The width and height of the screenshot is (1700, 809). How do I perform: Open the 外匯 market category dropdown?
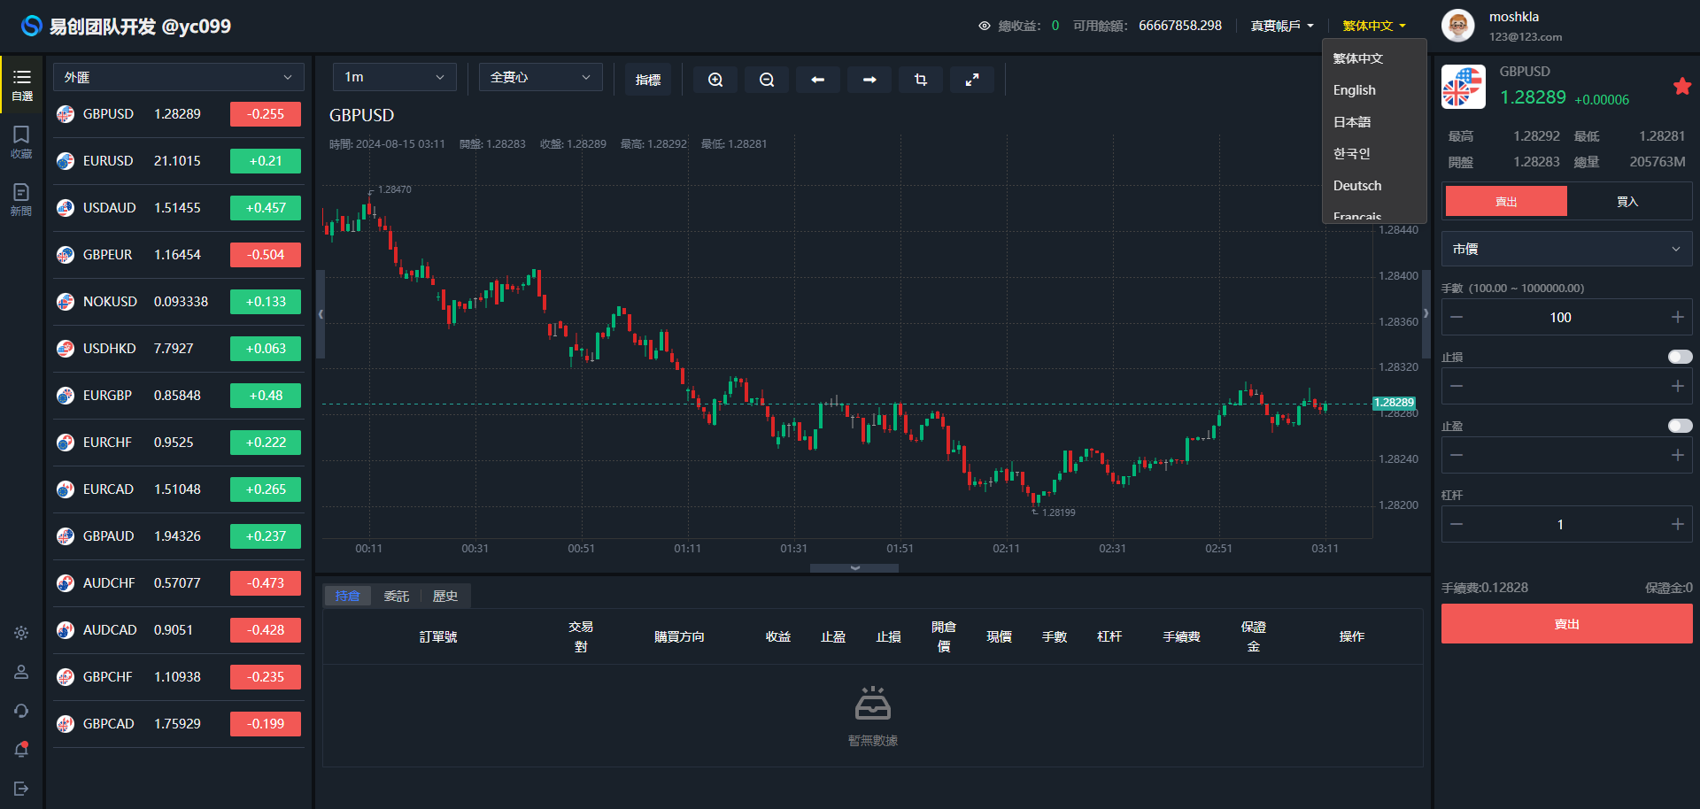click(x=178, y=77)
